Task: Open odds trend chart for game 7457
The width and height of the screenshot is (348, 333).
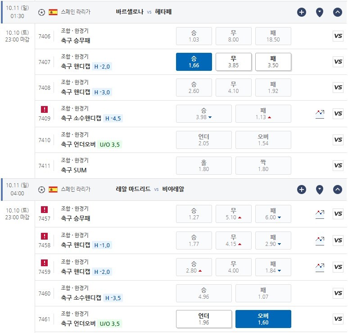Action: [x=320, y=214]
